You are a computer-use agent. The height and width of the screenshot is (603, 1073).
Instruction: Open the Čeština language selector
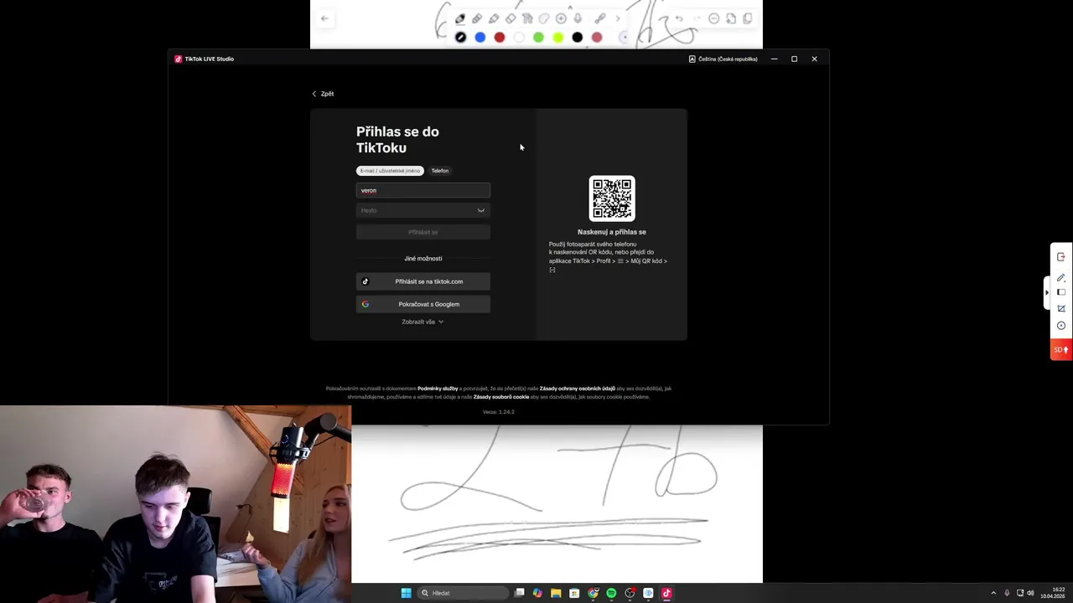[723, 59]
